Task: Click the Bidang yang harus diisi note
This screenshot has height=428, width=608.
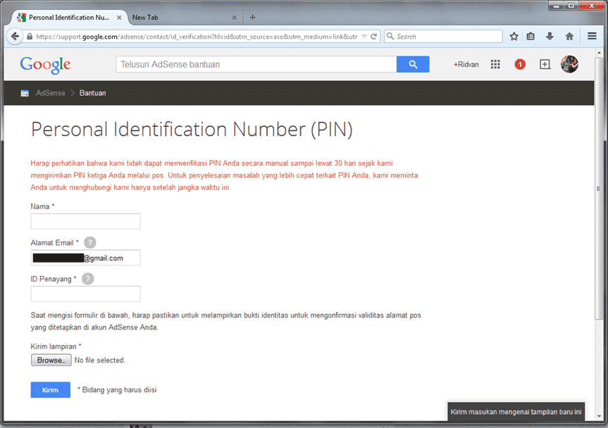Action: coord(117,390)
